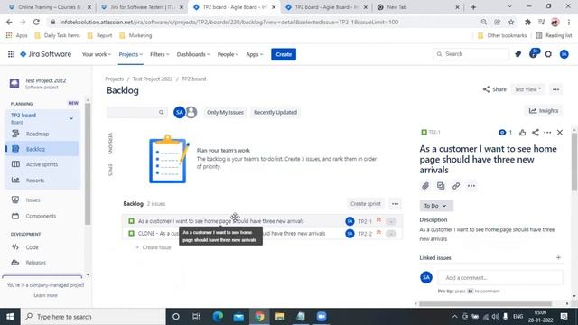Click the issue share icon
Screen dimensions: 578x325
click(x=536, y=133)
